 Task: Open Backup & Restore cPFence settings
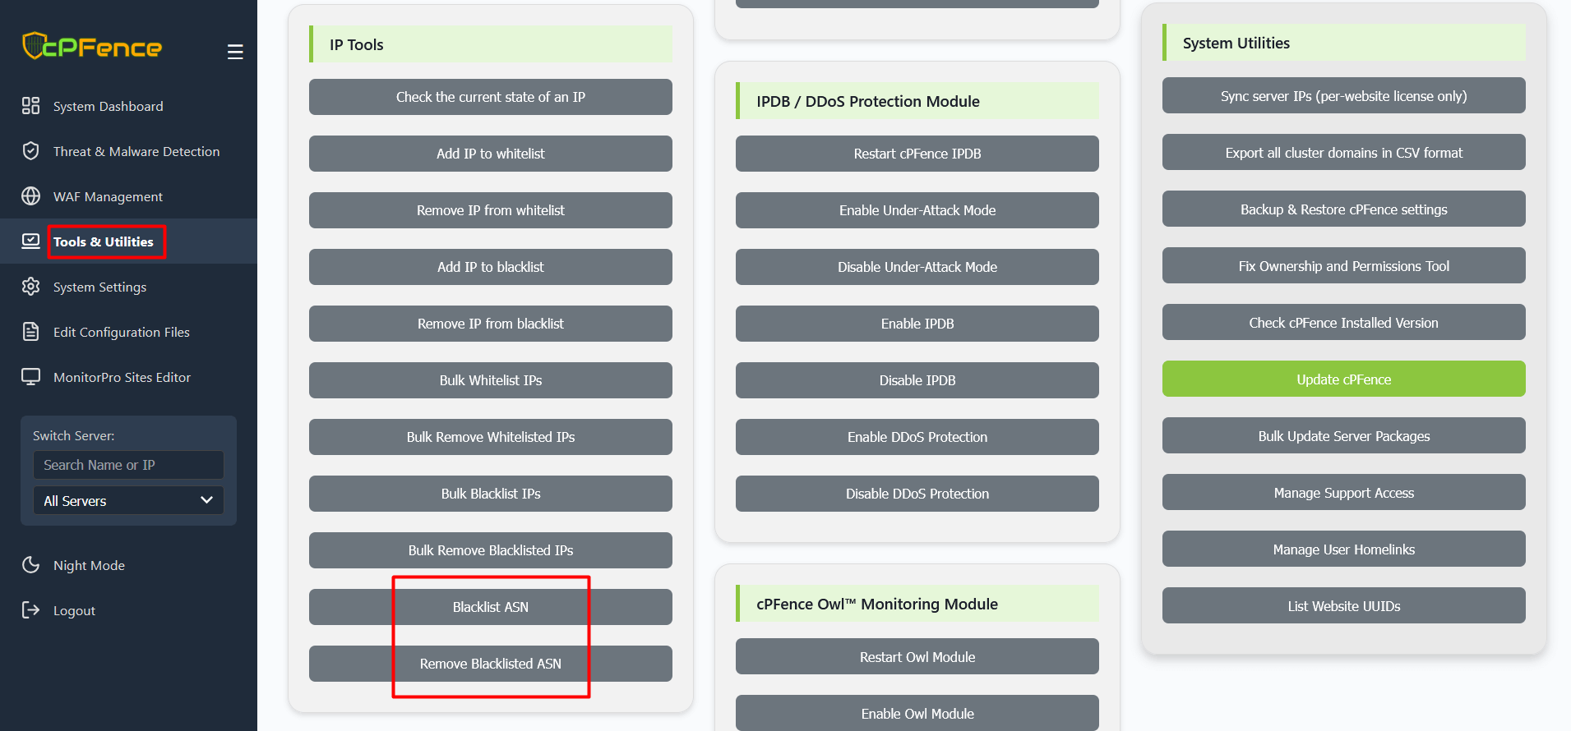tap(1343, 209)
